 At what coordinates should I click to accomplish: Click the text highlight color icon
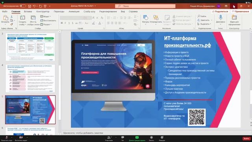tap(94, 23)
